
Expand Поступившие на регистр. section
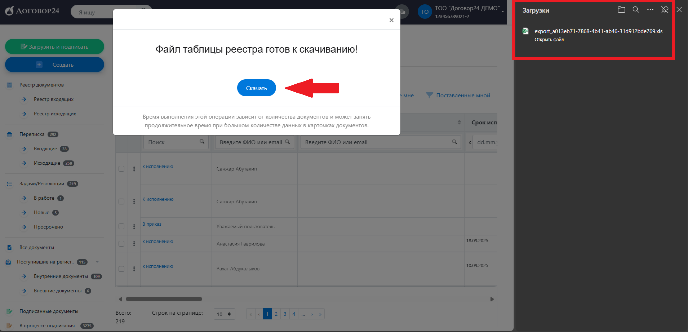click(x=97, y=262)
